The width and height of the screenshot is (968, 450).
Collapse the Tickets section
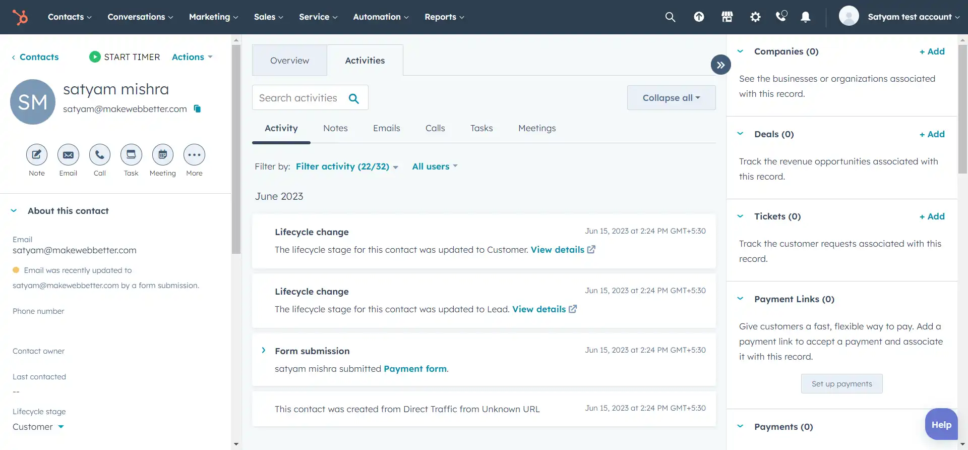740,216
